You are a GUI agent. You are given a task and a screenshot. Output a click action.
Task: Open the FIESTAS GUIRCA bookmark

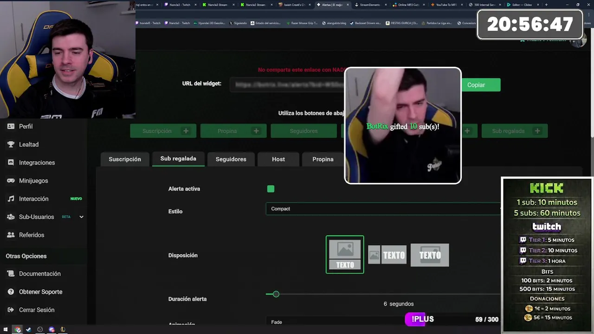[402, 23]
